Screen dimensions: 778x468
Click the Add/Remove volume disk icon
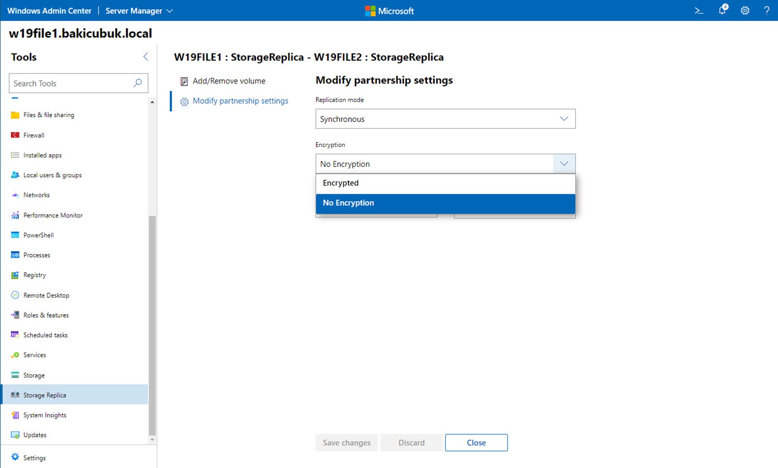click(x=184, y=81)
